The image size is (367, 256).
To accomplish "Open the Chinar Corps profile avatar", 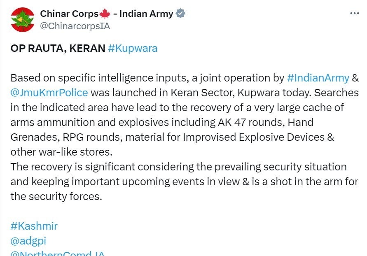I will click(23, 19).
